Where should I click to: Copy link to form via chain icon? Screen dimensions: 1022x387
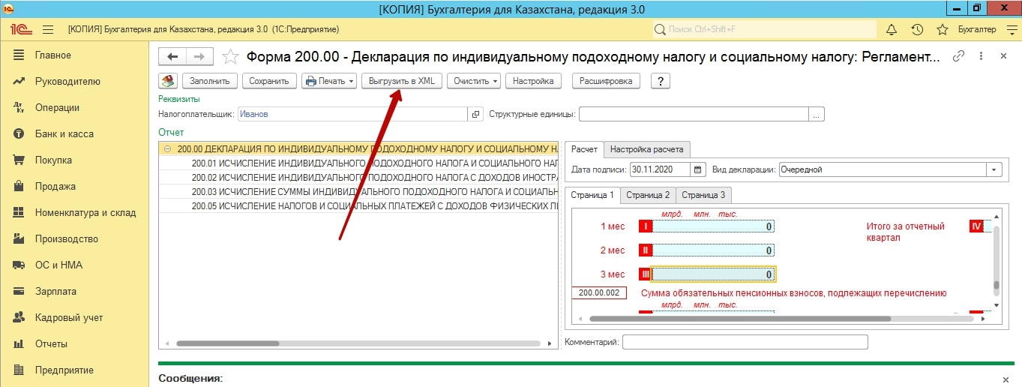958,56
